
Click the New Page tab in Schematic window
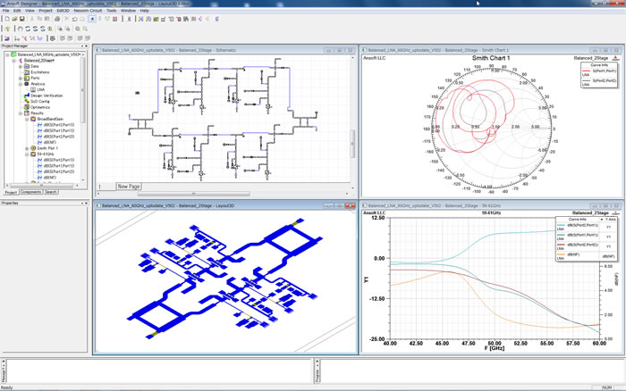pos(129,187)
